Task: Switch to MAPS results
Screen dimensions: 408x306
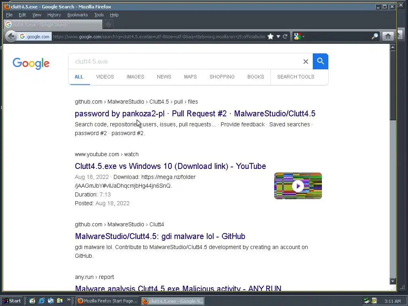Action: [190, 77]
